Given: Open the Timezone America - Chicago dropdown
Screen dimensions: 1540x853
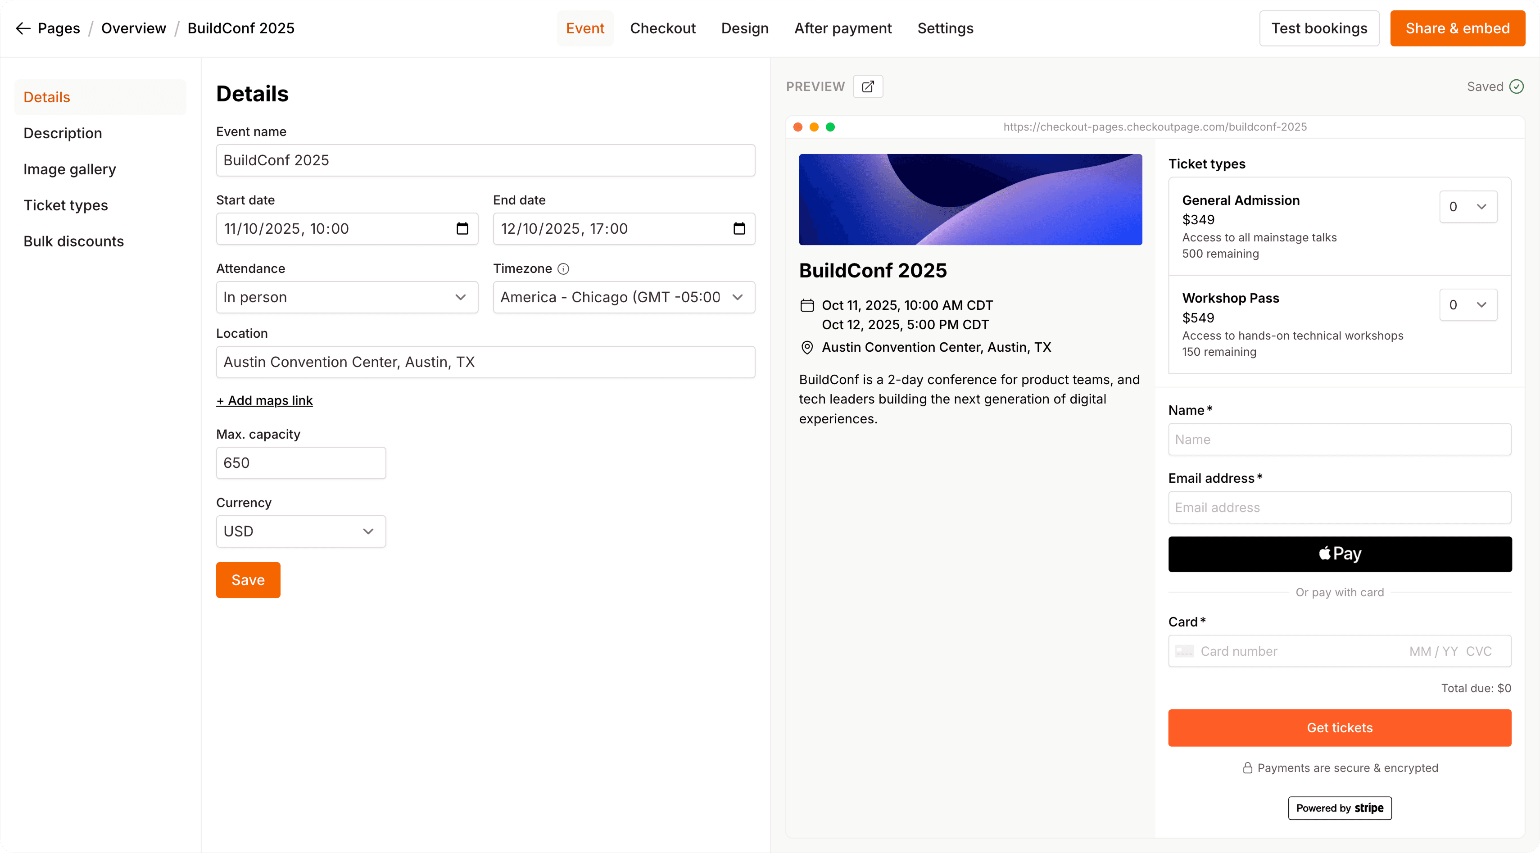Looking at the screenshot, I should click(624, 297).
